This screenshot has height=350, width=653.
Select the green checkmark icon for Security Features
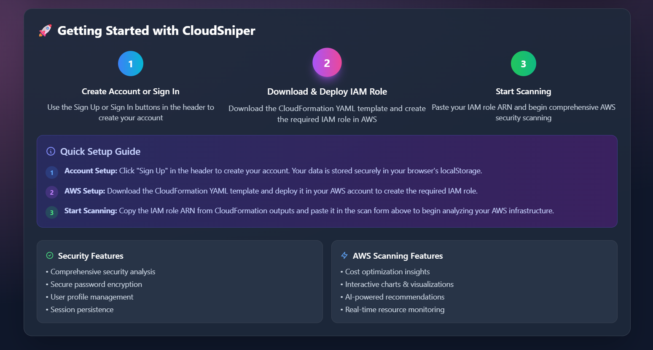pos(49,255)
